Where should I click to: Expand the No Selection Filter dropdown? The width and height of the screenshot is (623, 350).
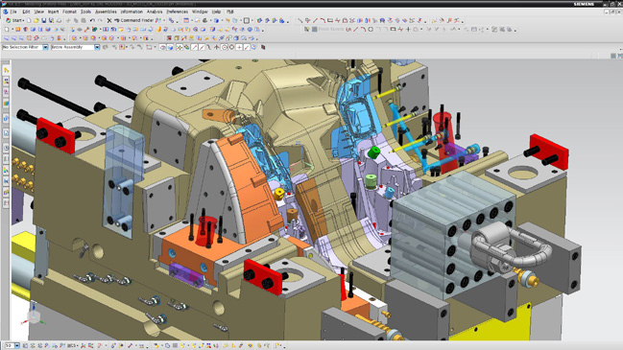[45, 47]
